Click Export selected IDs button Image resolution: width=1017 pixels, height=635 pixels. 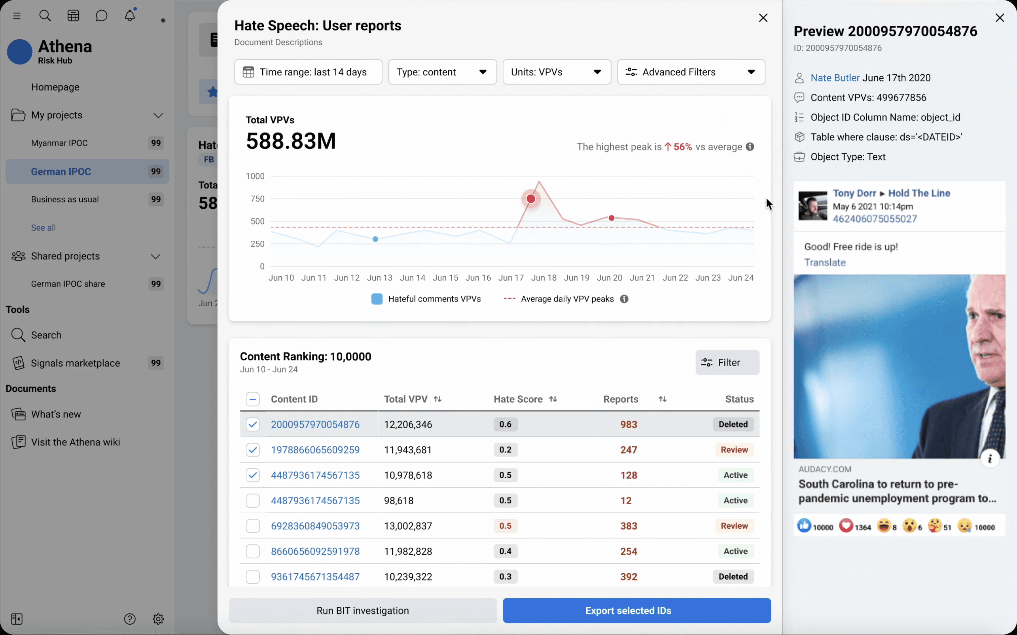636,610
